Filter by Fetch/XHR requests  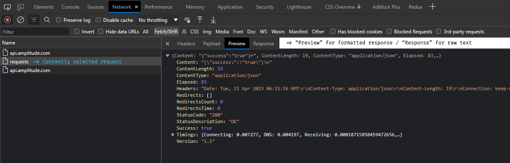(166, 32)
